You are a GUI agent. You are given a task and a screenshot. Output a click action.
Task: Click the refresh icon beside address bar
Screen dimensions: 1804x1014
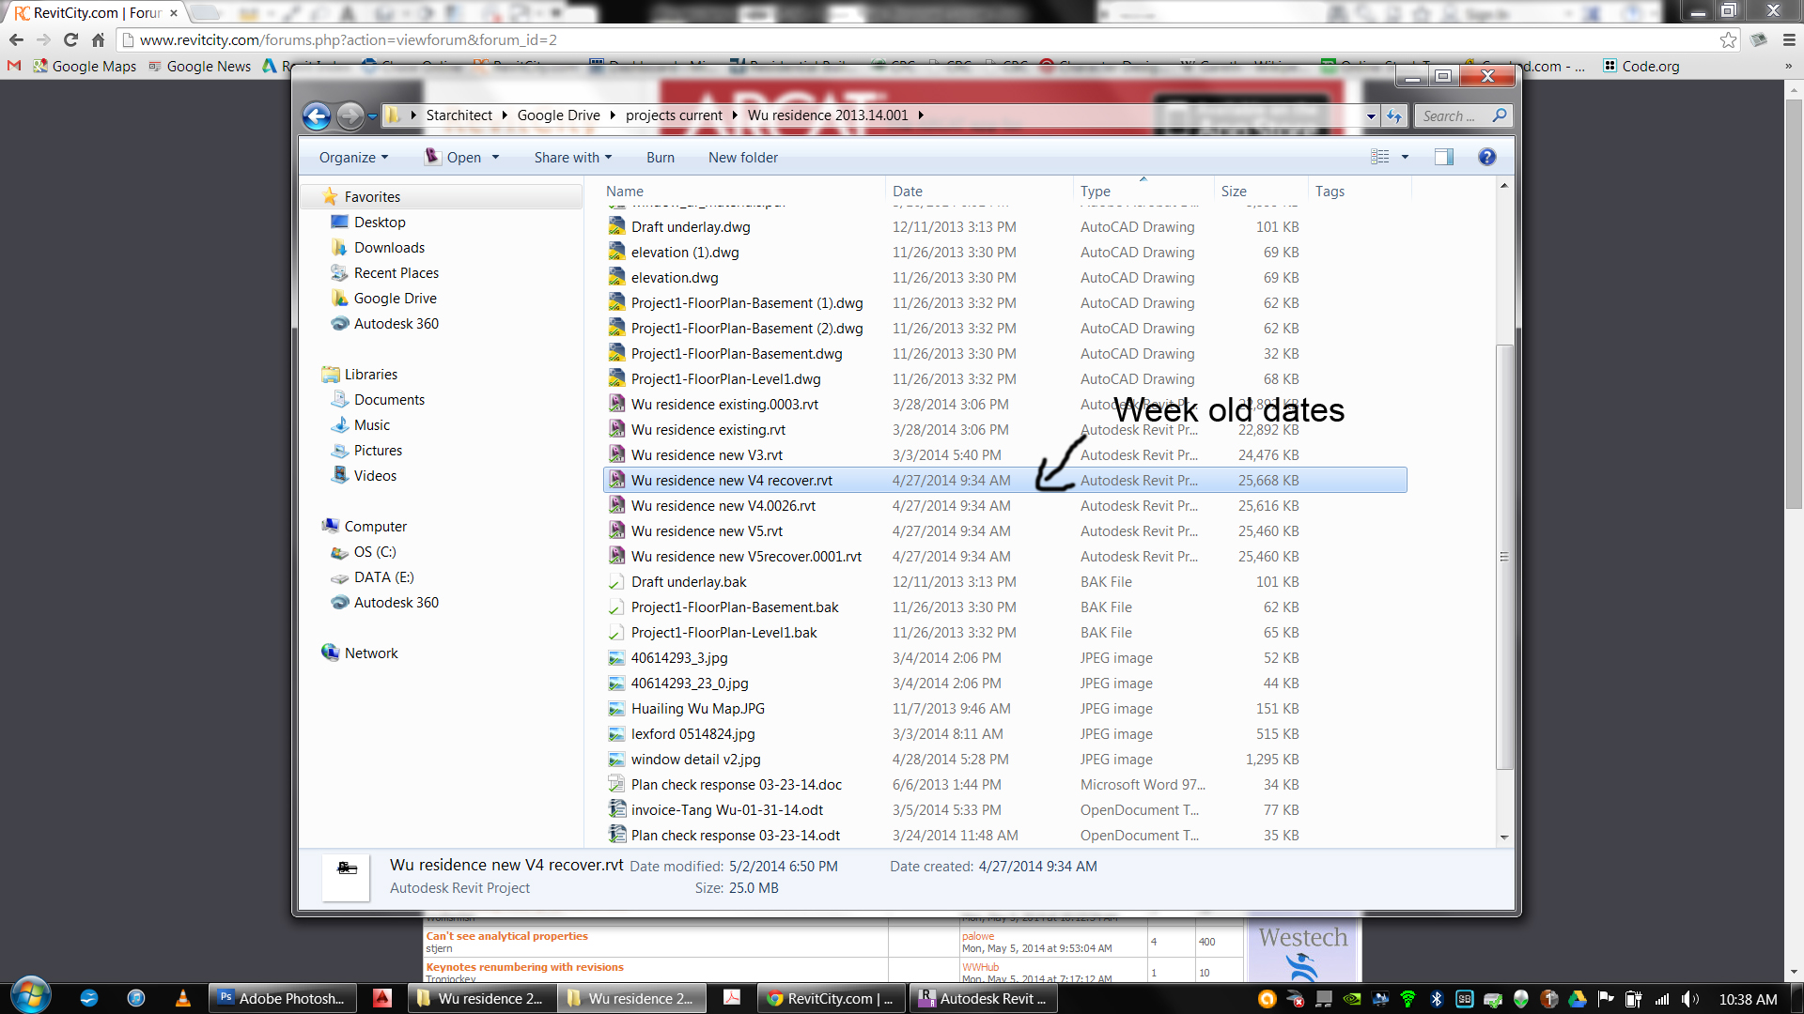tap(1394, 116)
